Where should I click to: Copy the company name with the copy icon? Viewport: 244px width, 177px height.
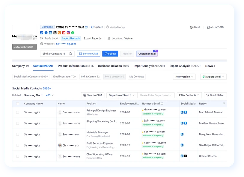(x=86, y=27)
